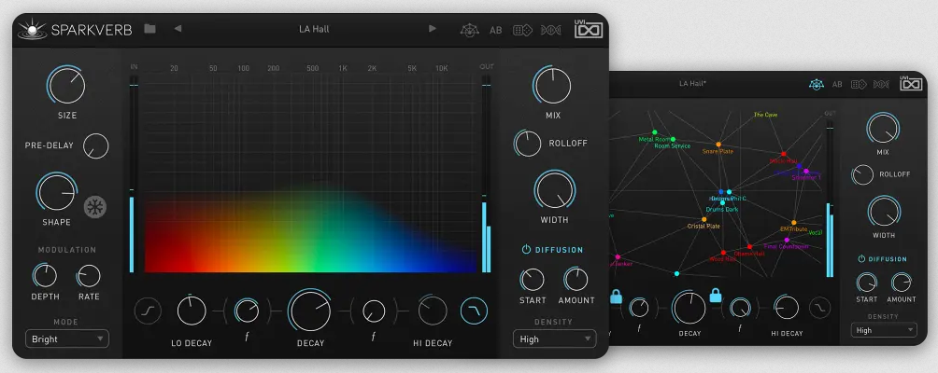Click the active Preset Voyager icon in right window

[x=817, y=84]
